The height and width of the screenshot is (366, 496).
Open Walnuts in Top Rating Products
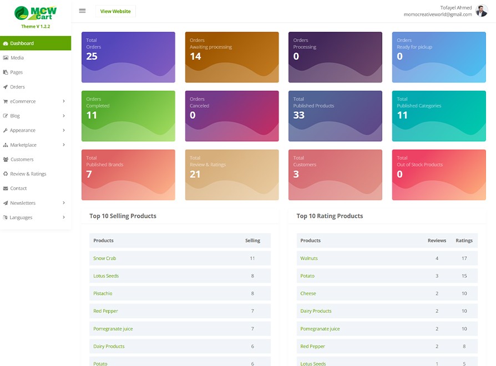[309, 259]
